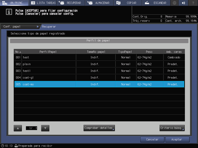Image resolution: width=198 pixels, height=148 pixels.
Task: Click the speaker sound icon
Action: [183, 3]
